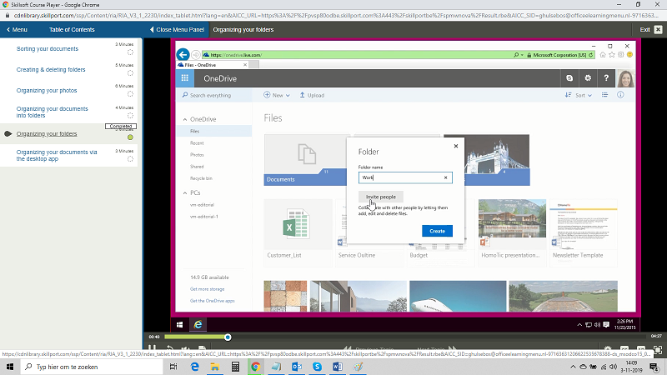Viewport: 667px width, 375px height.
Task: Open the Get more storage link
Action: coord(207,289)
